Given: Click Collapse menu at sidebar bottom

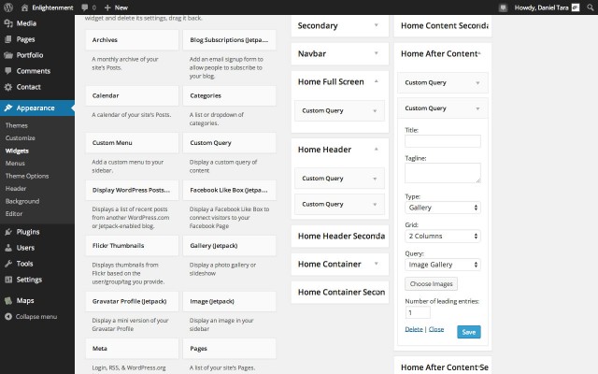Looking at the screenshot, I should [x=35, y=317].
